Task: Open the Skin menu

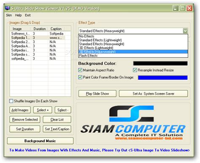Action: click(x=9, y=15)
